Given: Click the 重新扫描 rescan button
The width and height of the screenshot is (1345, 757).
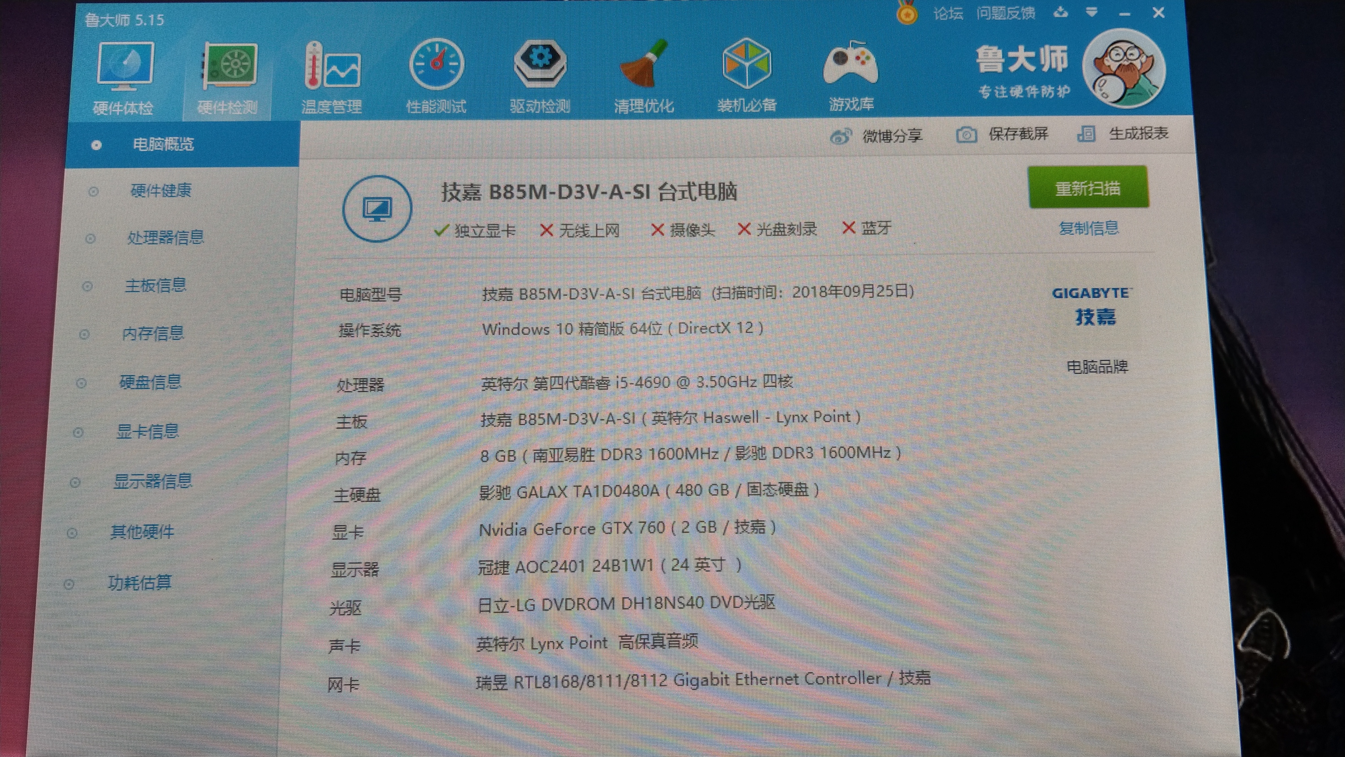Looking at the screenshot, I should pos(1089,186).
